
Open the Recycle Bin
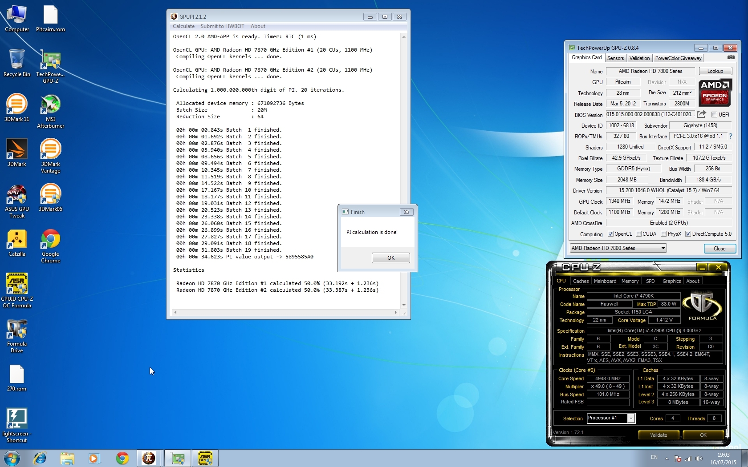click(17, 63)
